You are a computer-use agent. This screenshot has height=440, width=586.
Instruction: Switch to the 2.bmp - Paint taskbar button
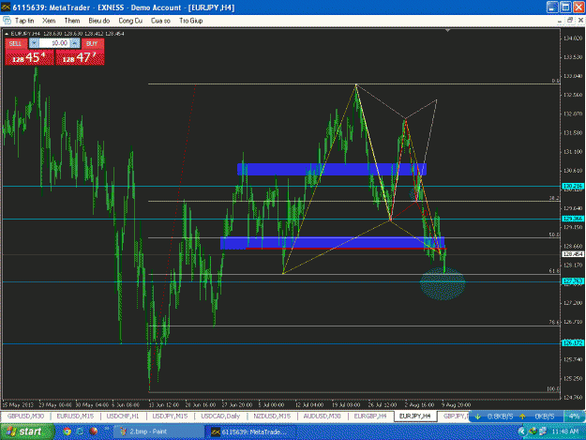pyautogui.click(x=158, y=432)
